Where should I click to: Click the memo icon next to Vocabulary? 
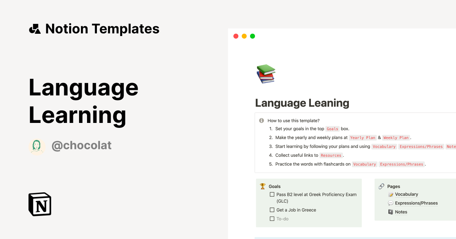pos(390,194)
